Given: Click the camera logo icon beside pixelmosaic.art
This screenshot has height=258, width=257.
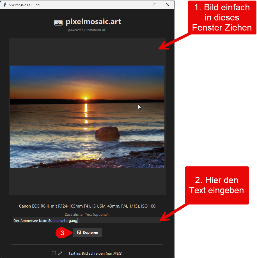Looking at the screenshot, I should pos(58,22).
